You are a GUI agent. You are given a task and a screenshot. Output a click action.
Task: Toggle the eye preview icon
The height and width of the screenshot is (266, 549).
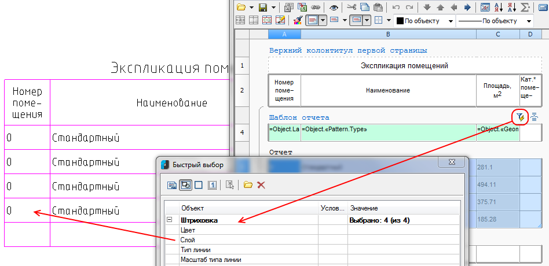pos(334,7)
